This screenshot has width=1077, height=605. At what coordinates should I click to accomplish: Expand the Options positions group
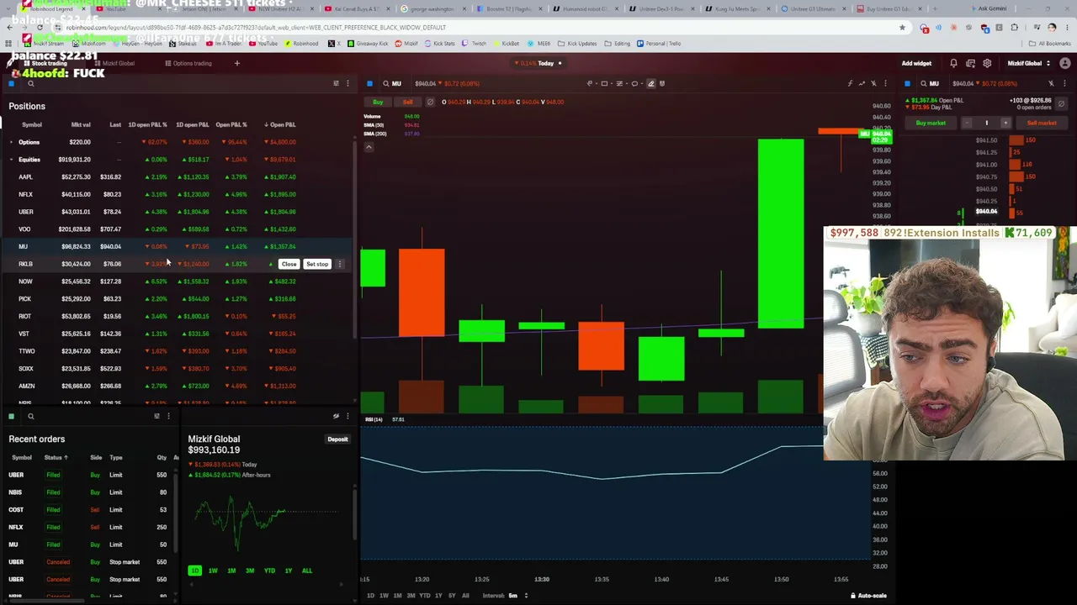[x=11, y=142]
